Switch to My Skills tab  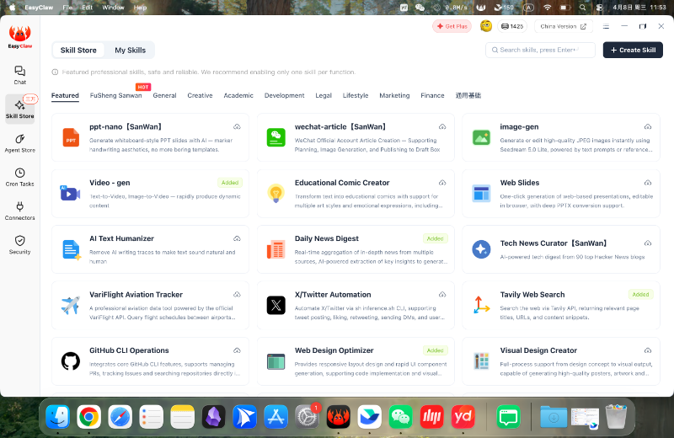click(x=131, y=51)
